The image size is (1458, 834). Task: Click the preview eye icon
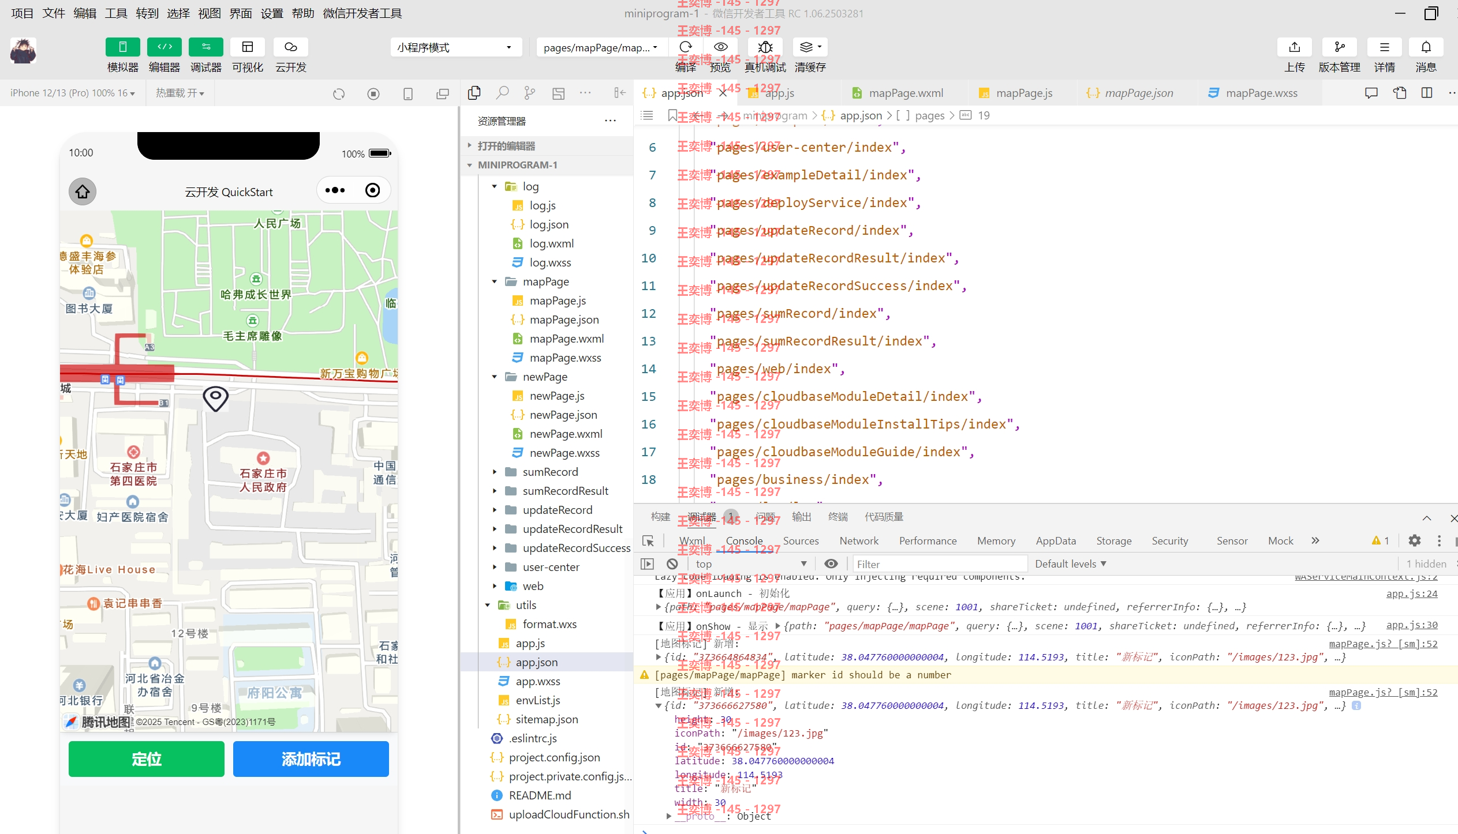pyautogui.click(x=720, y=47)
